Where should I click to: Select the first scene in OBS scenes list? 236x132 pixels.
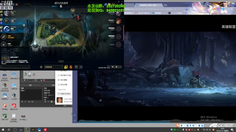[x=31, y=88]
